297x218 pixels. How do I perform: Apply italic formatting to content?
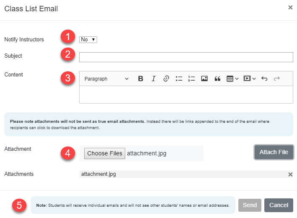point(153,79)
